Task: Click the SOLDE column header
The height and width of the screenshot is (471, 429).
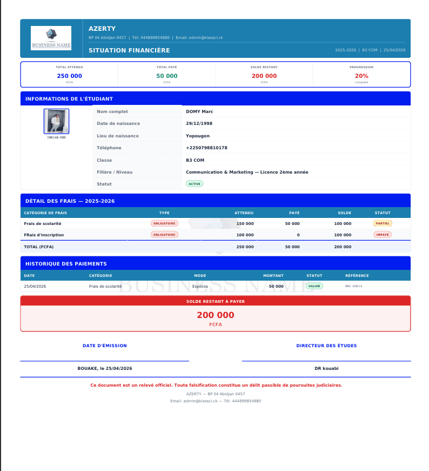Action: pos(345,213)
